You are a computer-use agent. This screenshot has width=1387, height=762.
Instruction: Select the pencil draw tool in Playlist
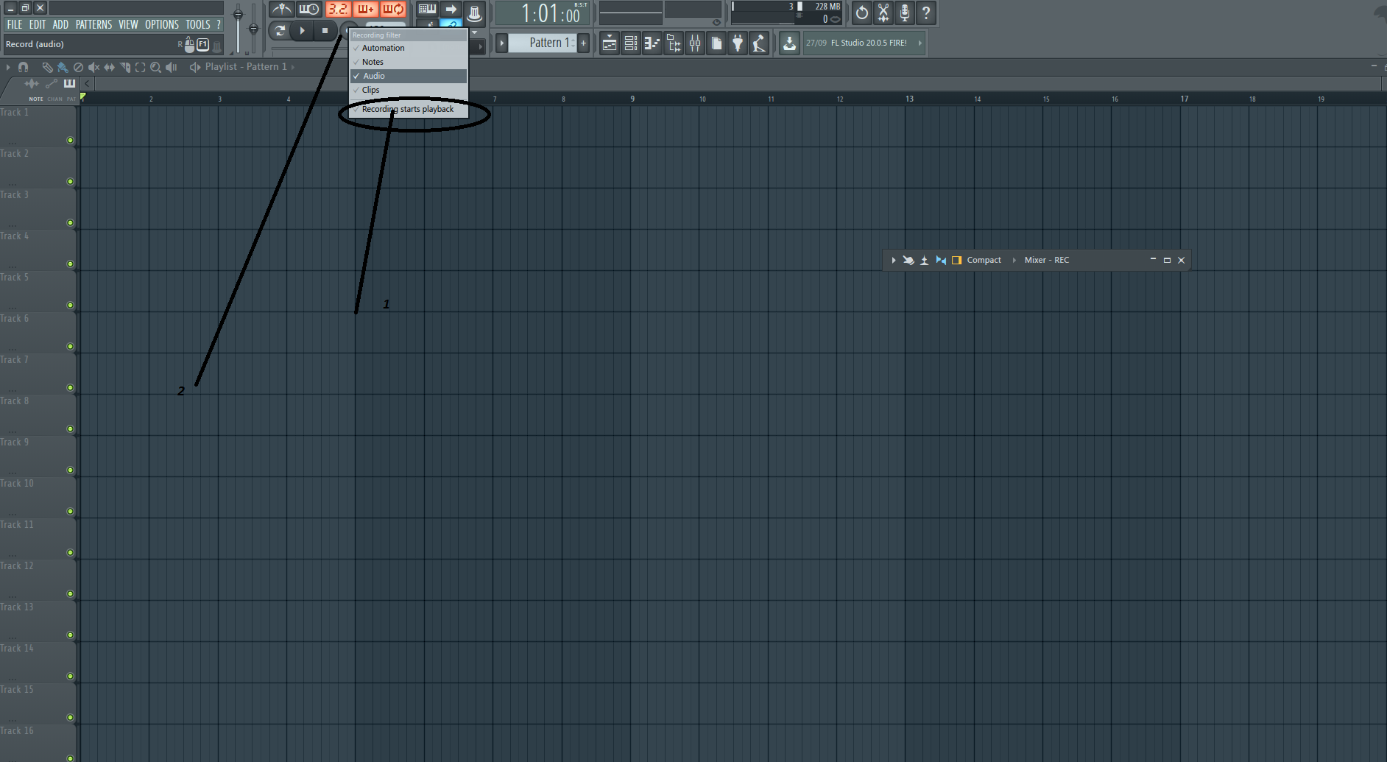coord(47,67)
